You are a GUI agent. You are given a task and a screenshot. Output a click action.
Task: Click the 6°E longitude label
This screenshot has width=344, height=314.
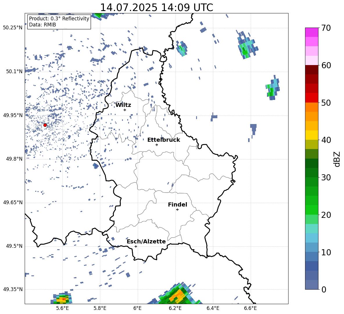click(137, 308)
